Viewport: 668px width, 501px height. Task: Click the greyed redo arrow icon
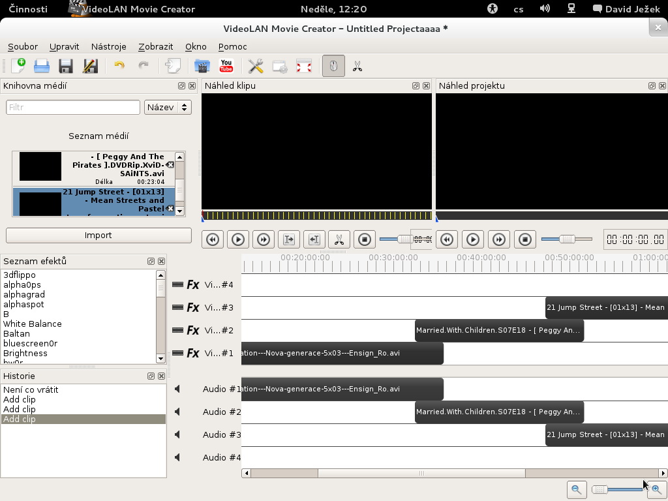pos(144,65)
